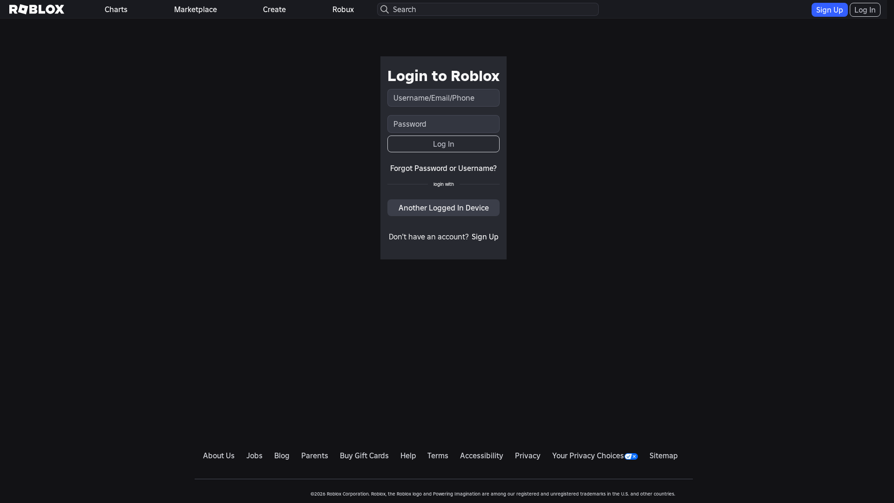Navigate to the Create page

click(x=274, y=9)
